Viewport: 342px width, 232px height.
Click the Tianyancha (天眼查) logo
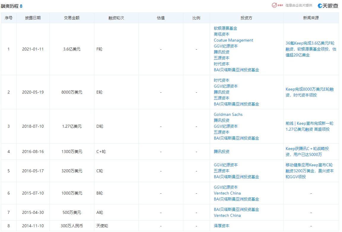pyautogui.click(x=328, y=6)
